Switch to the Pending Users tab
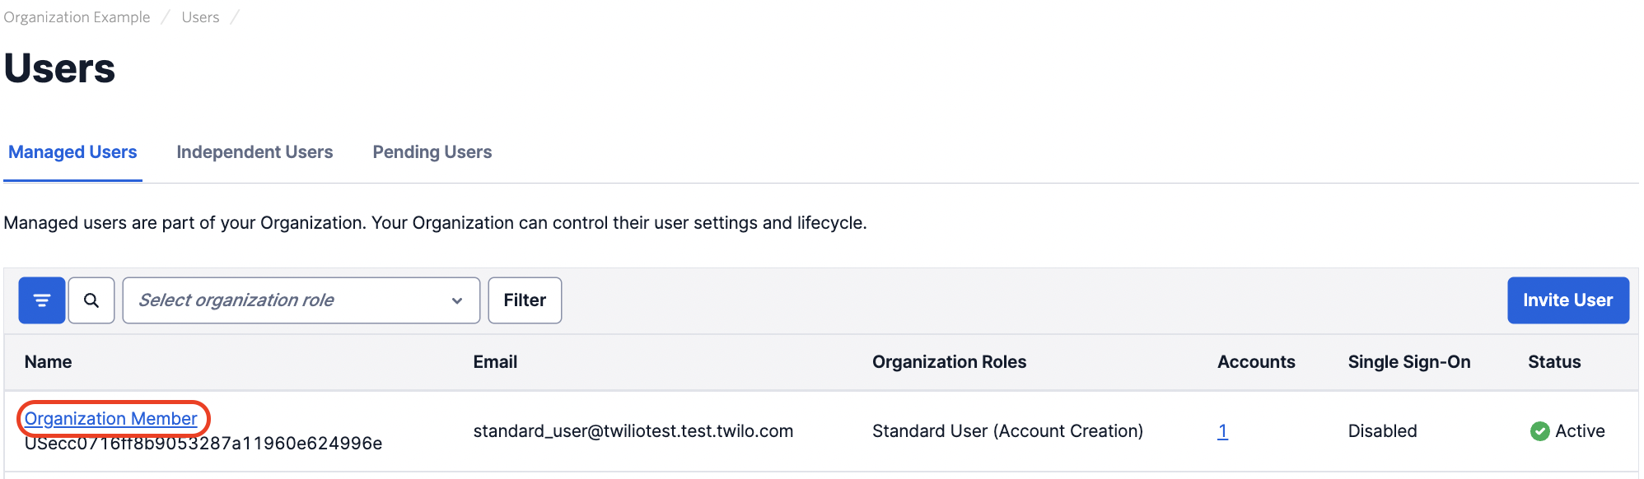 point(432,152)
